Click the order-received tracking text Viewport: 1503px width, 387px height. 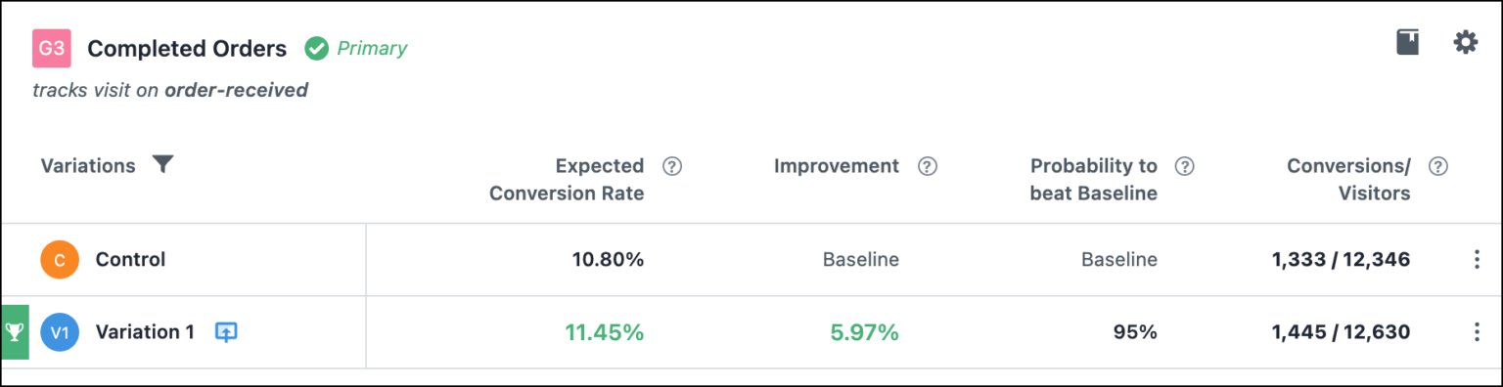[x=237, y=91]
